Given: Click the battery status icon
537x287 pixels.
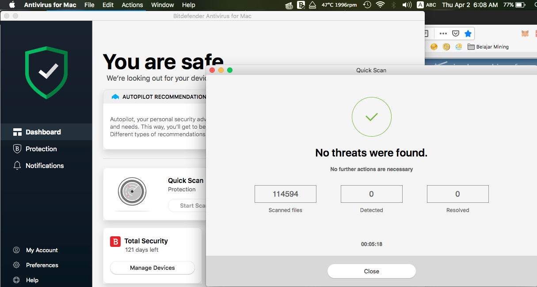Looking at the screenshot, I should pos(521,5).
